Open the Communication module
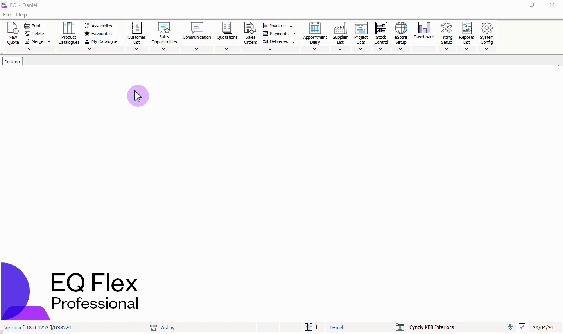 (x=197, y=31)
